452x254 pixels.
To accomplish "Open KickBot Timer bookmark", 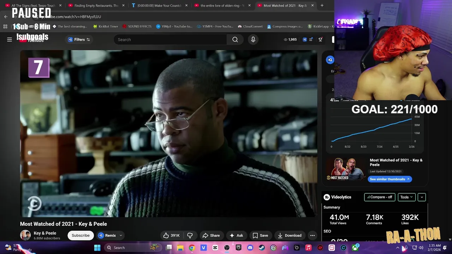I will pos(105,26).
